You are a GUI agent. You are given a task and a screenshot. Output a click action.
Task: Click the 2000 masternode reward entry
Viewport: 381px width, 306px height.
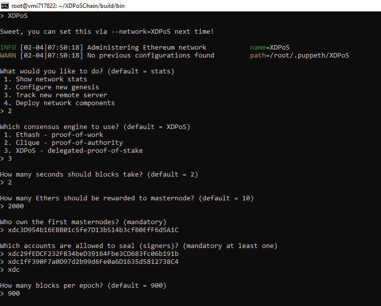click(x=16, y=206)
